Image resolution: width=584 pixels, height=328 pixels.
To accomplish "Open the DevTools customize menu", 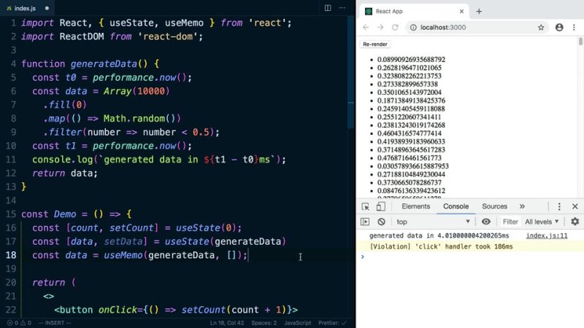I will click(559, 207).
